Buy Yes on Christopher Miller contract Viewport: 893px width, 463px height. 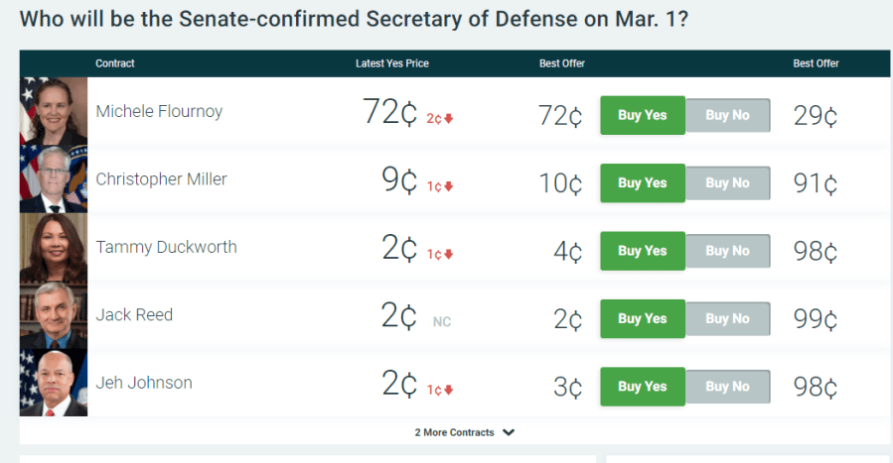(643, 183)
